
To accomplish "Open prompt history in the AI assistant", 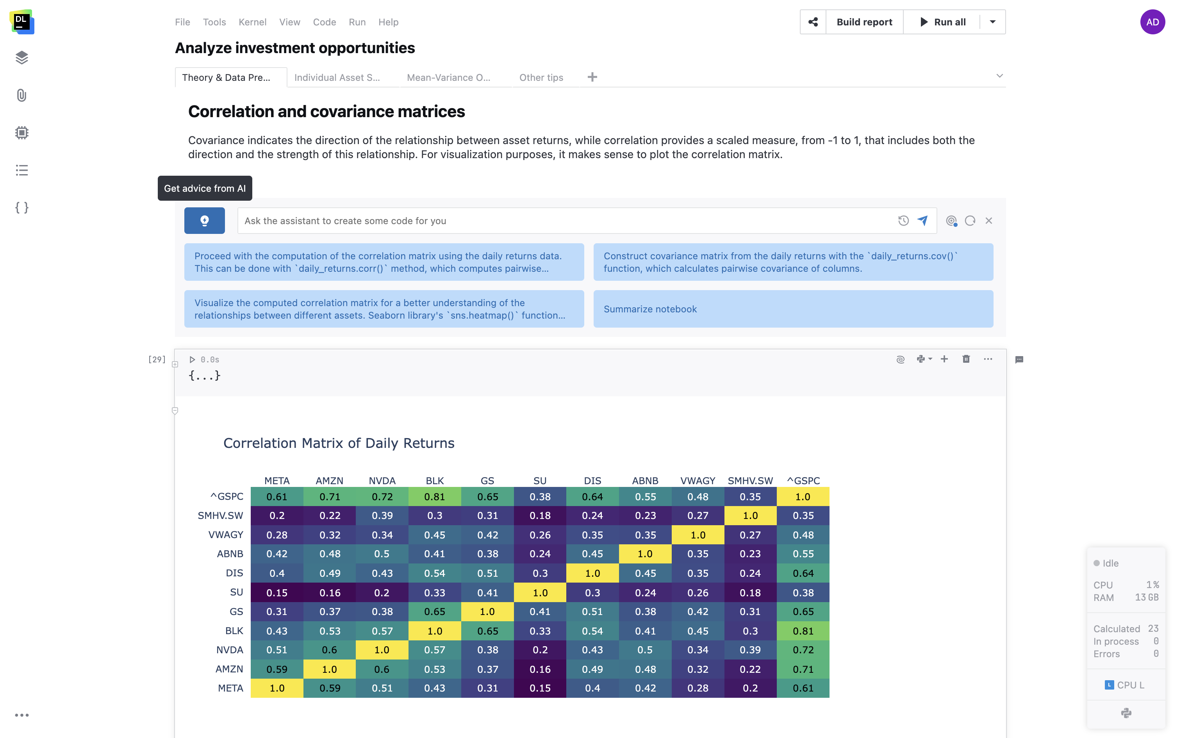I will (x=903, y=221).
